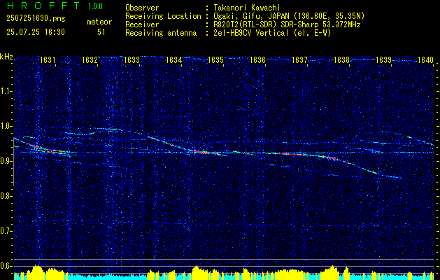The image size is (440, 280).
Task: Click the Receiving Location field label
Action: 163,16
